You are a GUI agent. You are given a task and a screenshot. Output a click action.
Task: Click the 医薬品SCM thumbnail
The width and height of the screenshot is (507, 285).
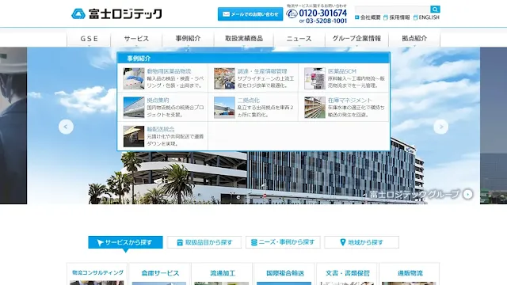314,78
